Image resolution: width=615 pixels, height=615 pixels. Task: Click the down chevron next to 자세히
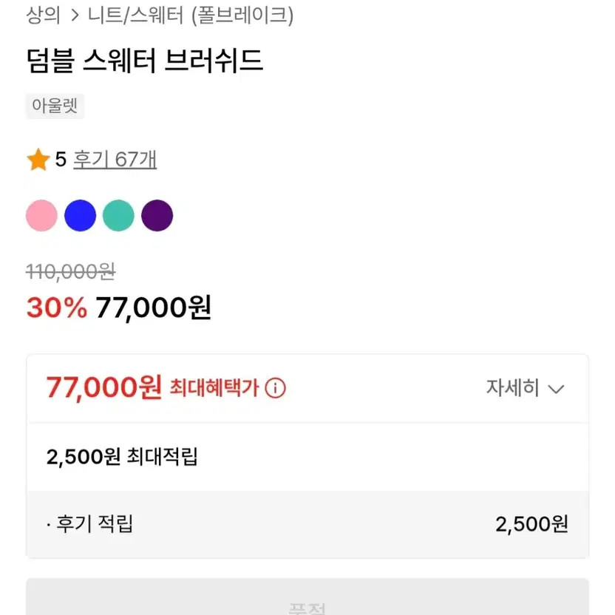point(556,389)
